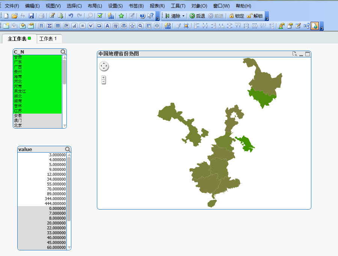The height and width of the screenshot is (256, 338).
Task: Open the 书签(B) menu
Action: coord(136,6)
